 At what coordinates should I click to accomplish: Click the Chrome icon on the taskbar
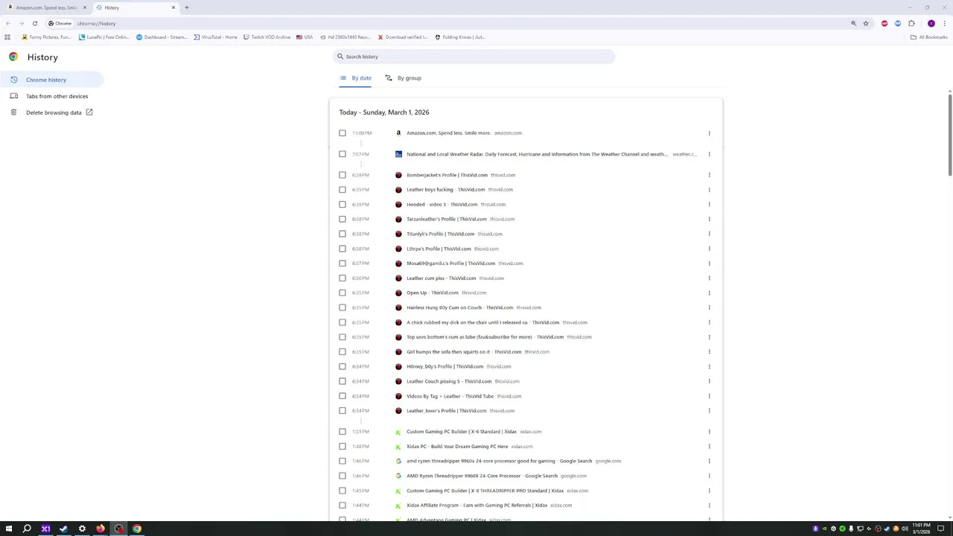coord(137,529)
